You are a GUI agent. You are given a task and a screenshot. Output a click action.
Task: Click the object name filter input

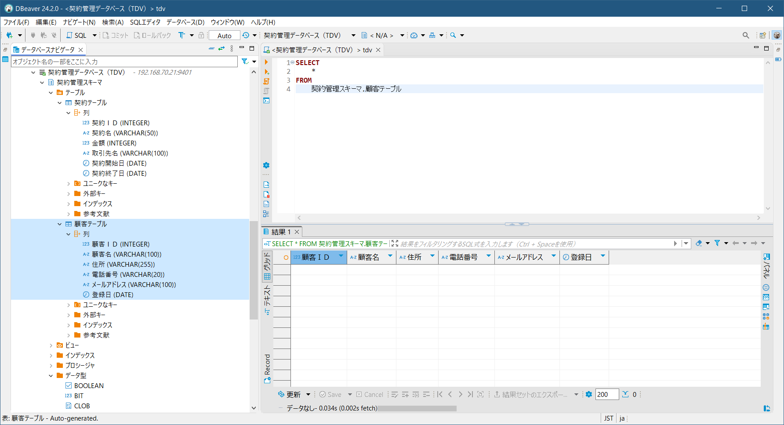click(124, 62)
